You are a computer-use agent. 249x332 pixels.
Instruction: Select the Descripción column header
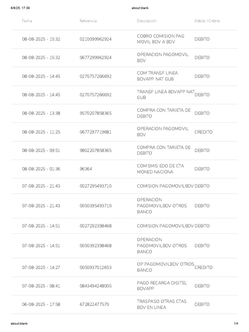click(147, 21)
